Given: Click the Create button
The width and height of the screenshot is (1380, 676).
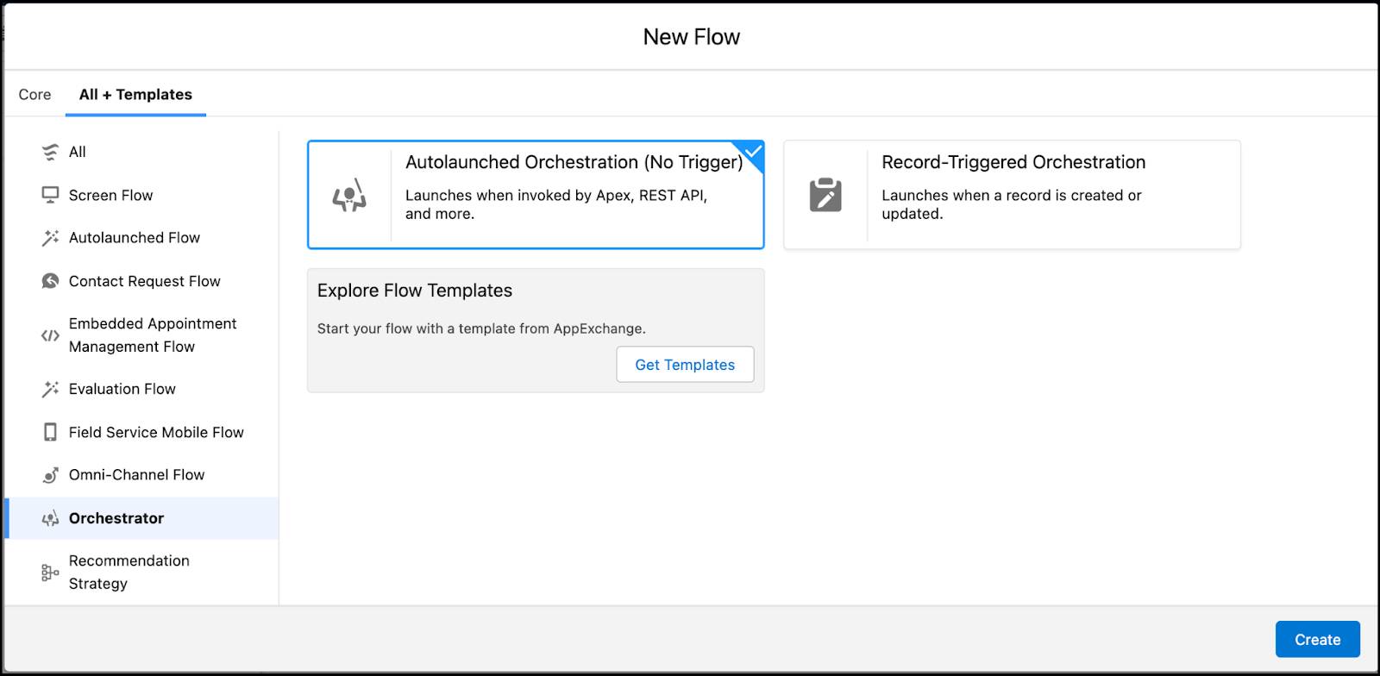Looking at the screenshot, I should [x=1317, y=639].
